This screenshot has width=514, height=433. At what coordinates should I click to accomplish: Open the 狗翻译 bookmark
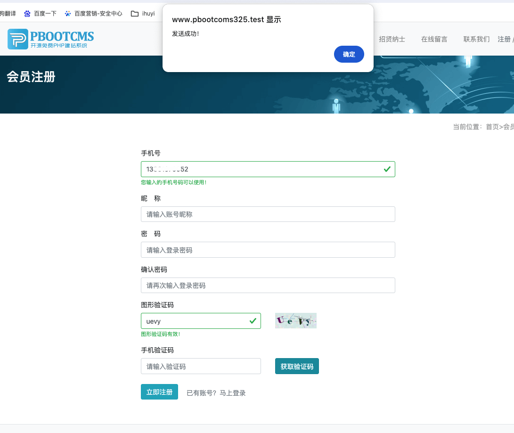pos(8,14)
